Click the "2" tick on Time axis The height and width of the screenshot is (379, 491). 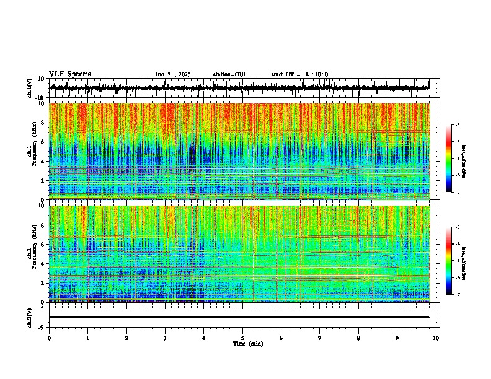(x=126, y=338)
